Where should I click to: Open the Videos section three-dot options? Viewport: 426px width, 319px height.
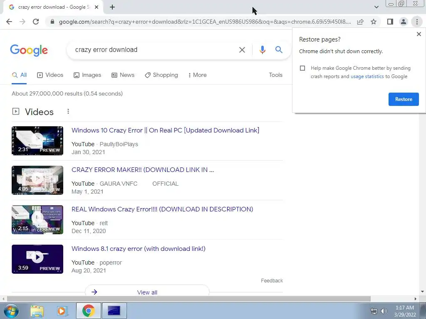tap(68, 111)
